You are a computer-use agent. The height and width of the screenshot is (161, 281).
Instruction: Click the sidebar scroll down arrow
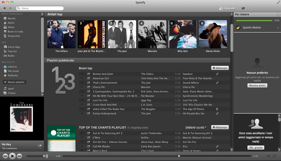[42, 95]
